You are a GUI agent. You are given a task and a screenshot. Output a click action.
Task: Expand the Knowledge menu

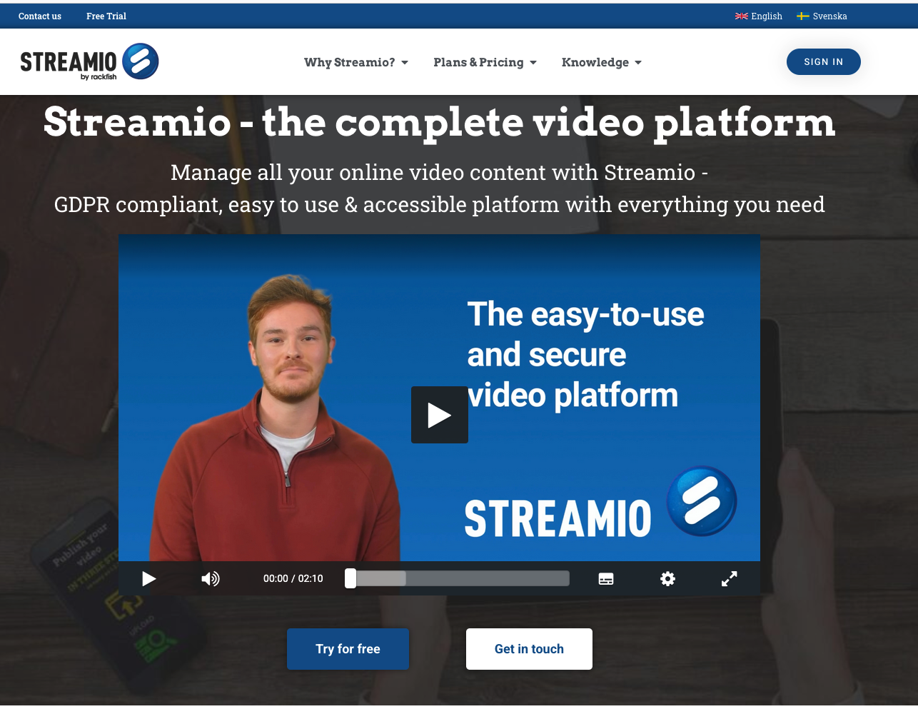[x=602, y=62]
